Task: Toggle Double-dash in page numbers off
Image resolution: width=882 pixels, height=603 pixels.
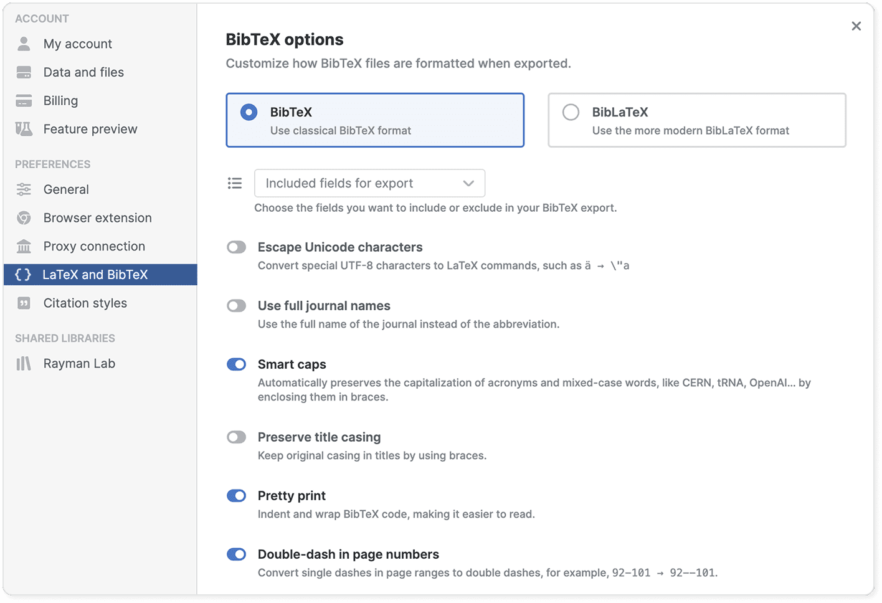Action: (236, 554)
